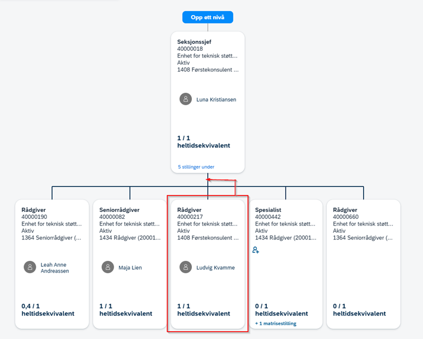Click Enhet for teknisk støtt... on Seniorrådgiver card

click(x=129, y=224)
